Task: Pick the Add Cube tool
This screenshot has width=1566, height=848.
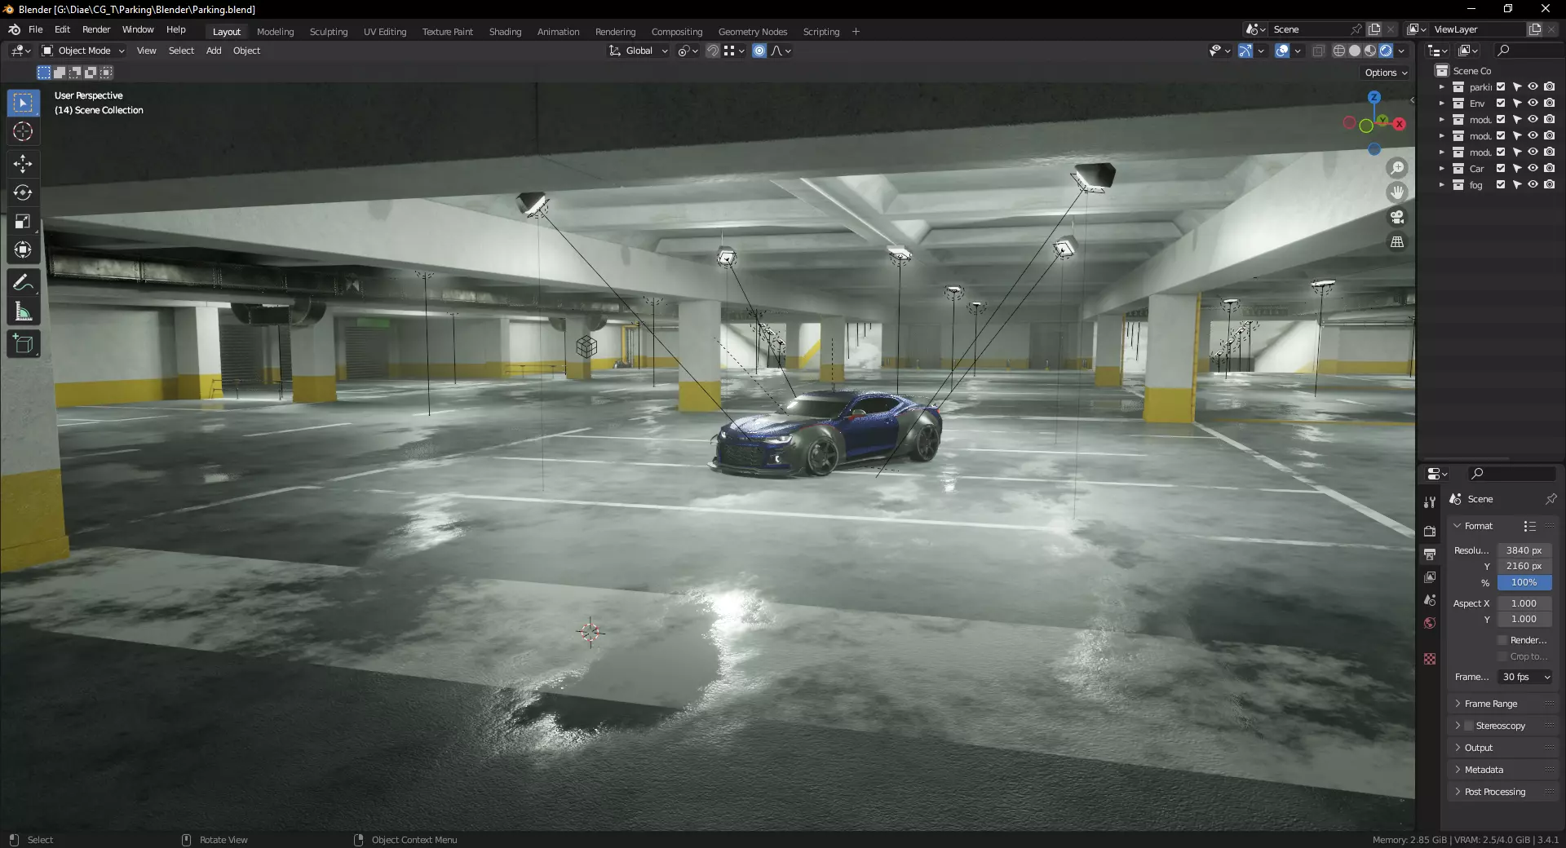Action: click(23, 344)
